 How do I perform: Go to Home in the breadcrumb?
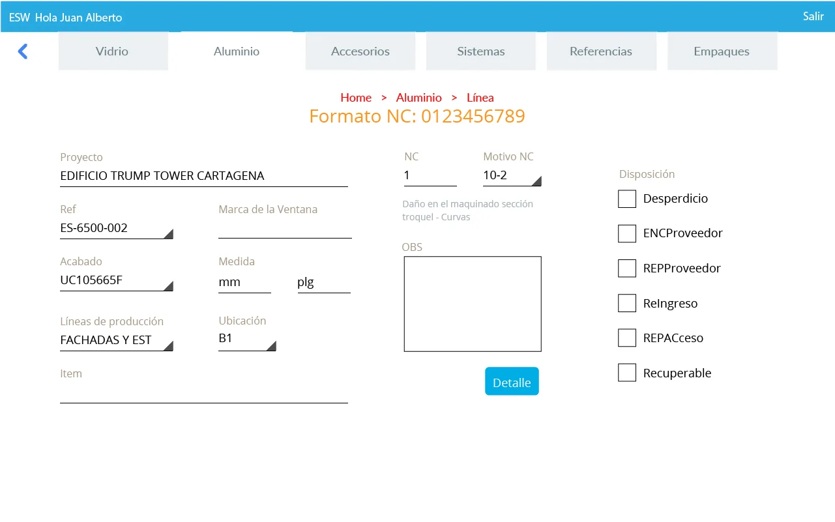(356, 98)
